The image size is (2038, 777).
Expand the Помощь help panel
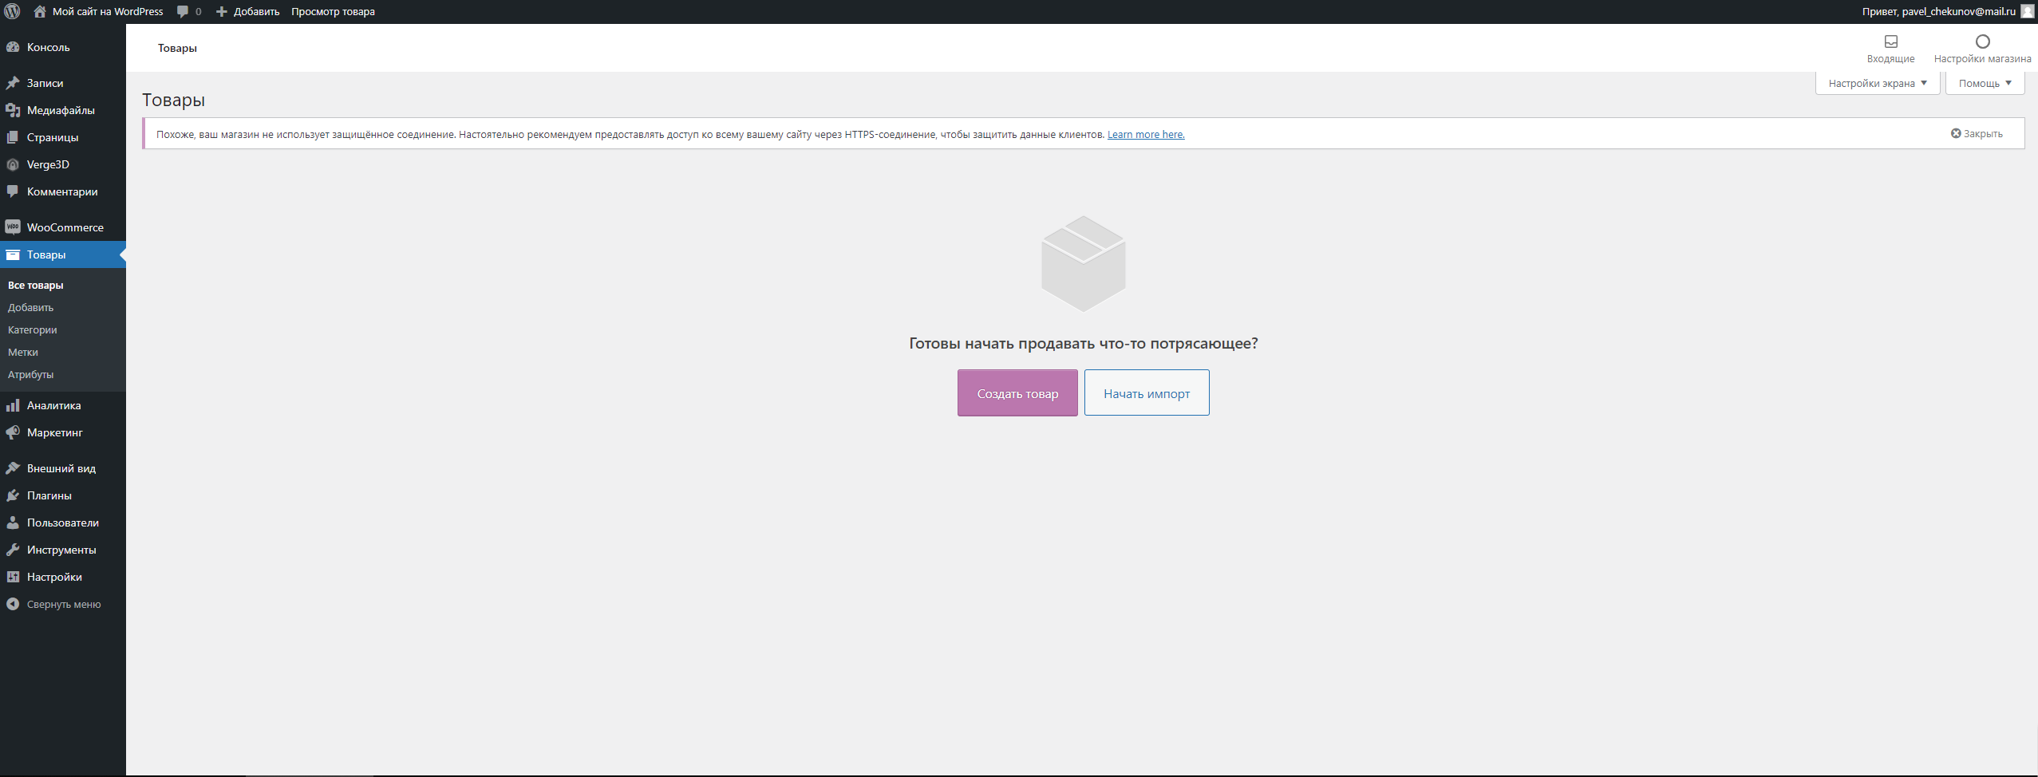coord(1985,83)
